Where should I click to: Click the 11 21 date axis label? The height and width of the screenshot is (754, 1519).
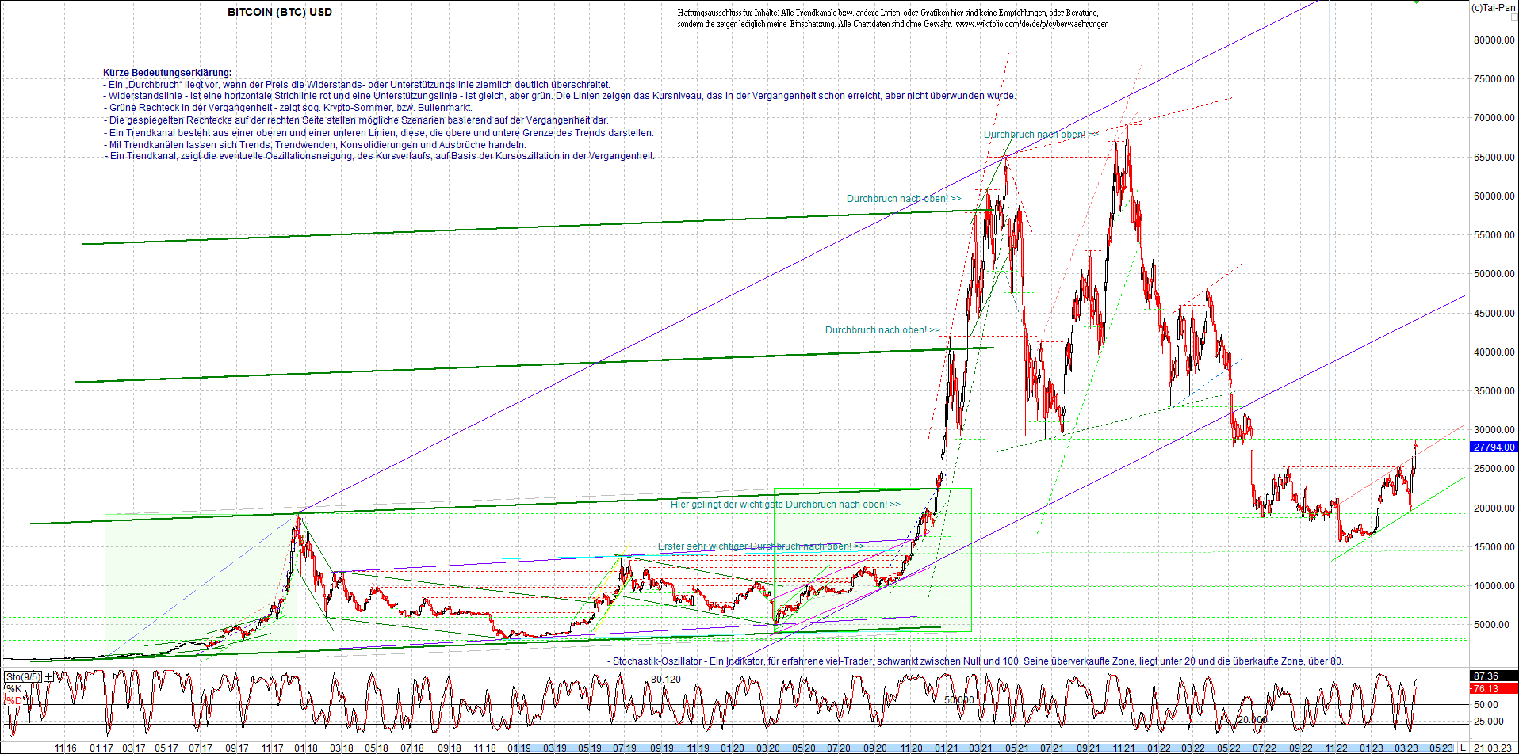tap(1123, 748)
